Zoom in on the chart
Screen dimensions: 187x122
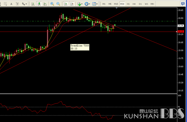(52, 4)
